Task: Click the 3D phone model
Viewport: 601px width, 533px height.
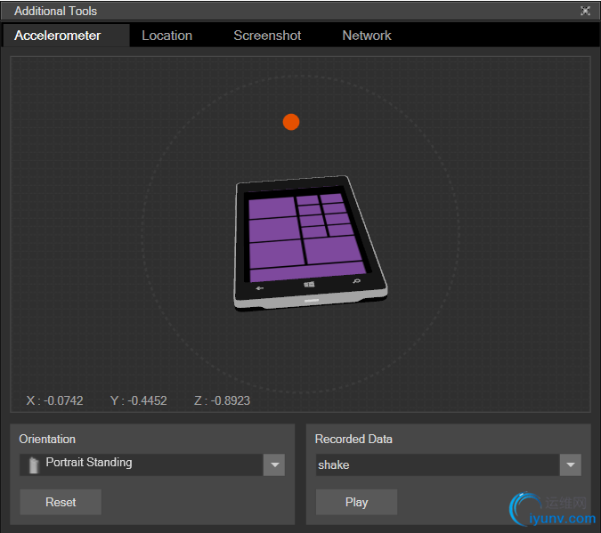Action: (311, 243)
